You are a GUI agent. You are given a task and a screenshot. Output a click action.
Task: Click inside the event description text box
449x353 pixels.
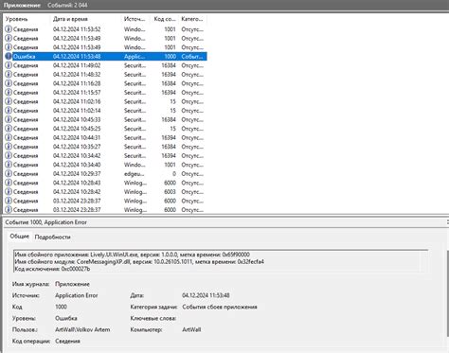click(221, 261)
